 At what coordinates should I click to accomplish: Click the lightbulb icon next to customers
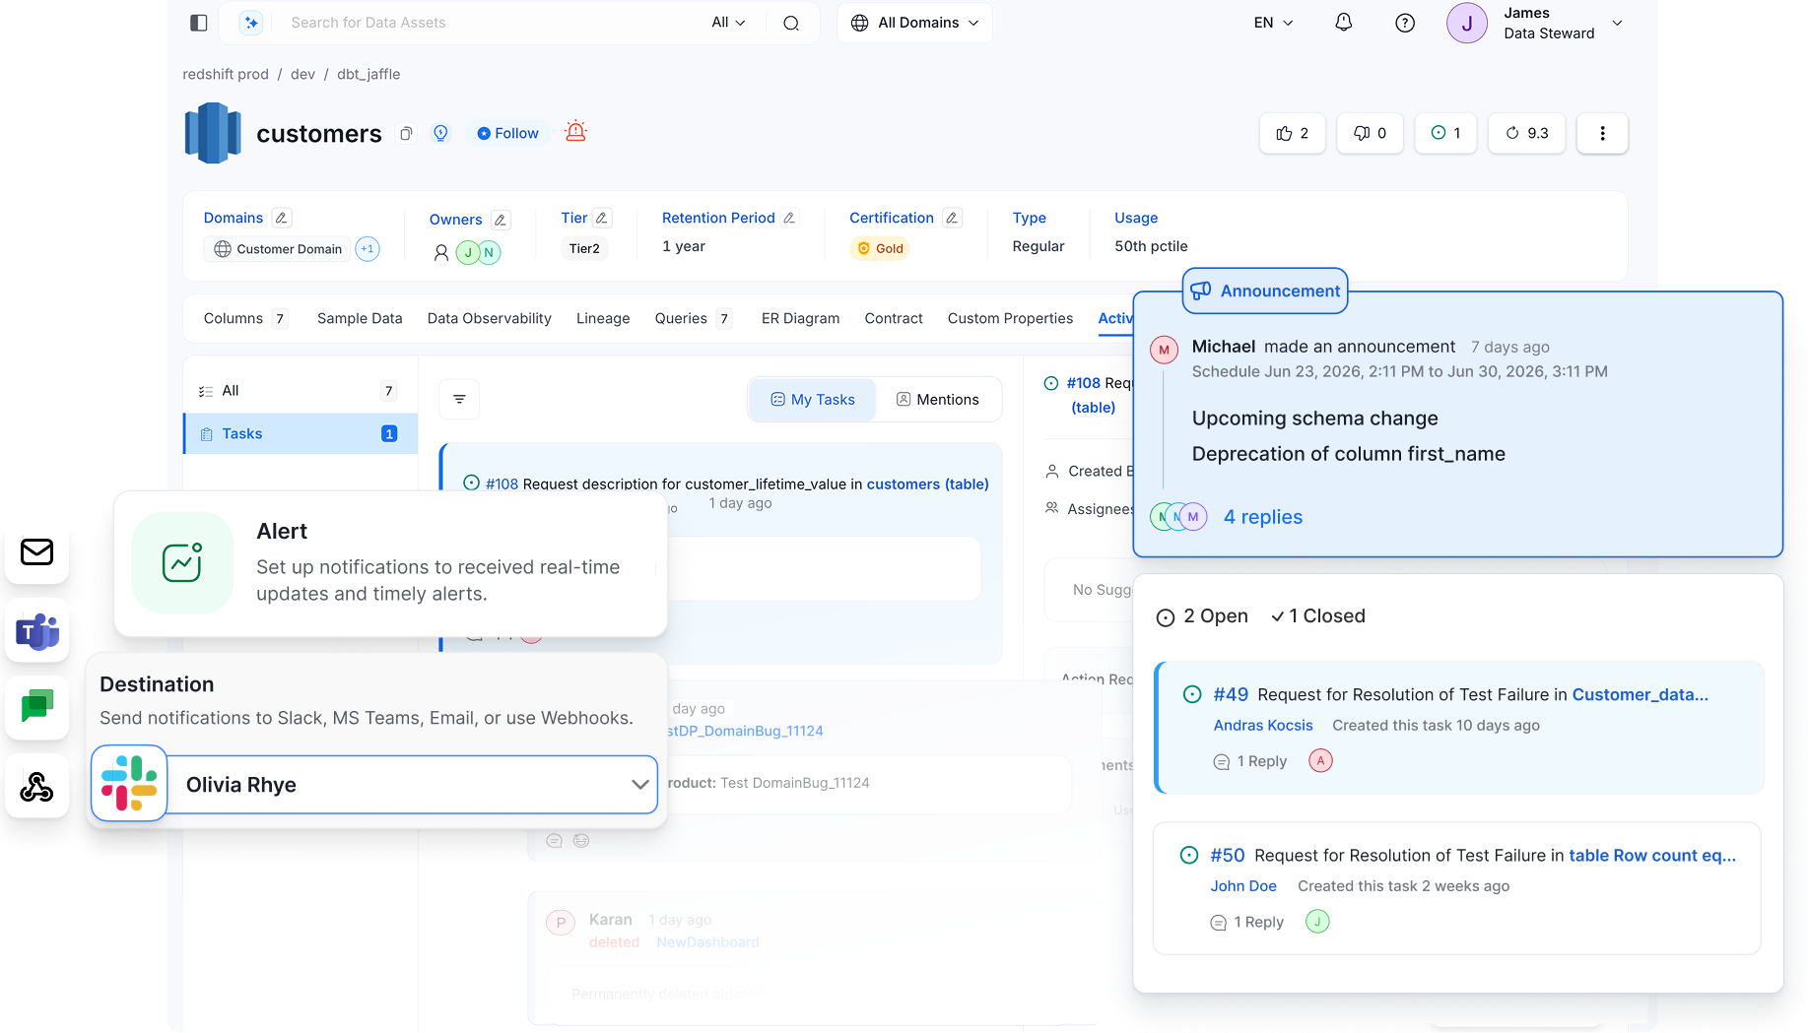(441, 133)
